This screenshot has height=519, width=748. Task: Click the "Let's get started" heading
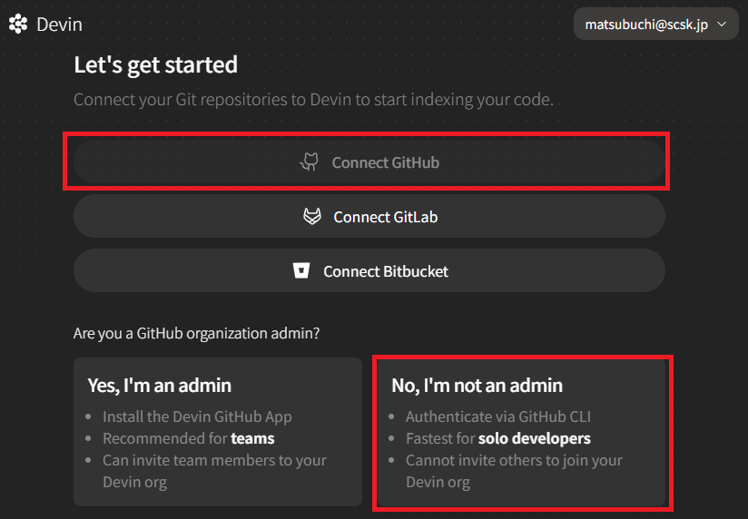click(155, 65)
